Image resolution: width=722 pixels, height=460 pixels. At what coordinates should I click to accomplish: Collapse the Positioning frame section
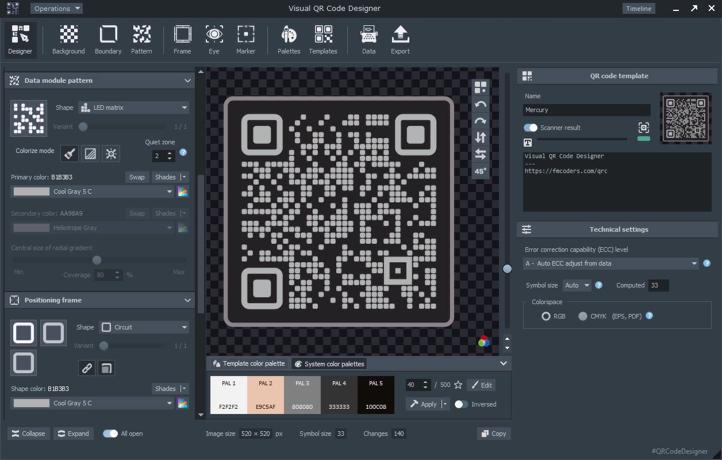(x=187, y=300)
